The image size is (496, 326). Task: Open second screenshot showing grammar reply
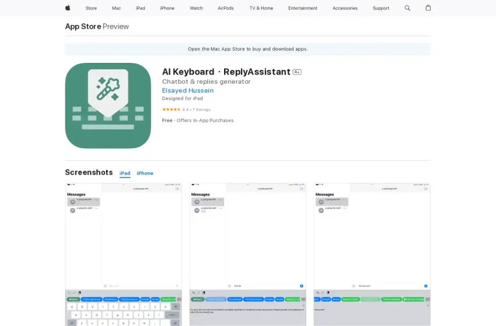click(247, 254)
